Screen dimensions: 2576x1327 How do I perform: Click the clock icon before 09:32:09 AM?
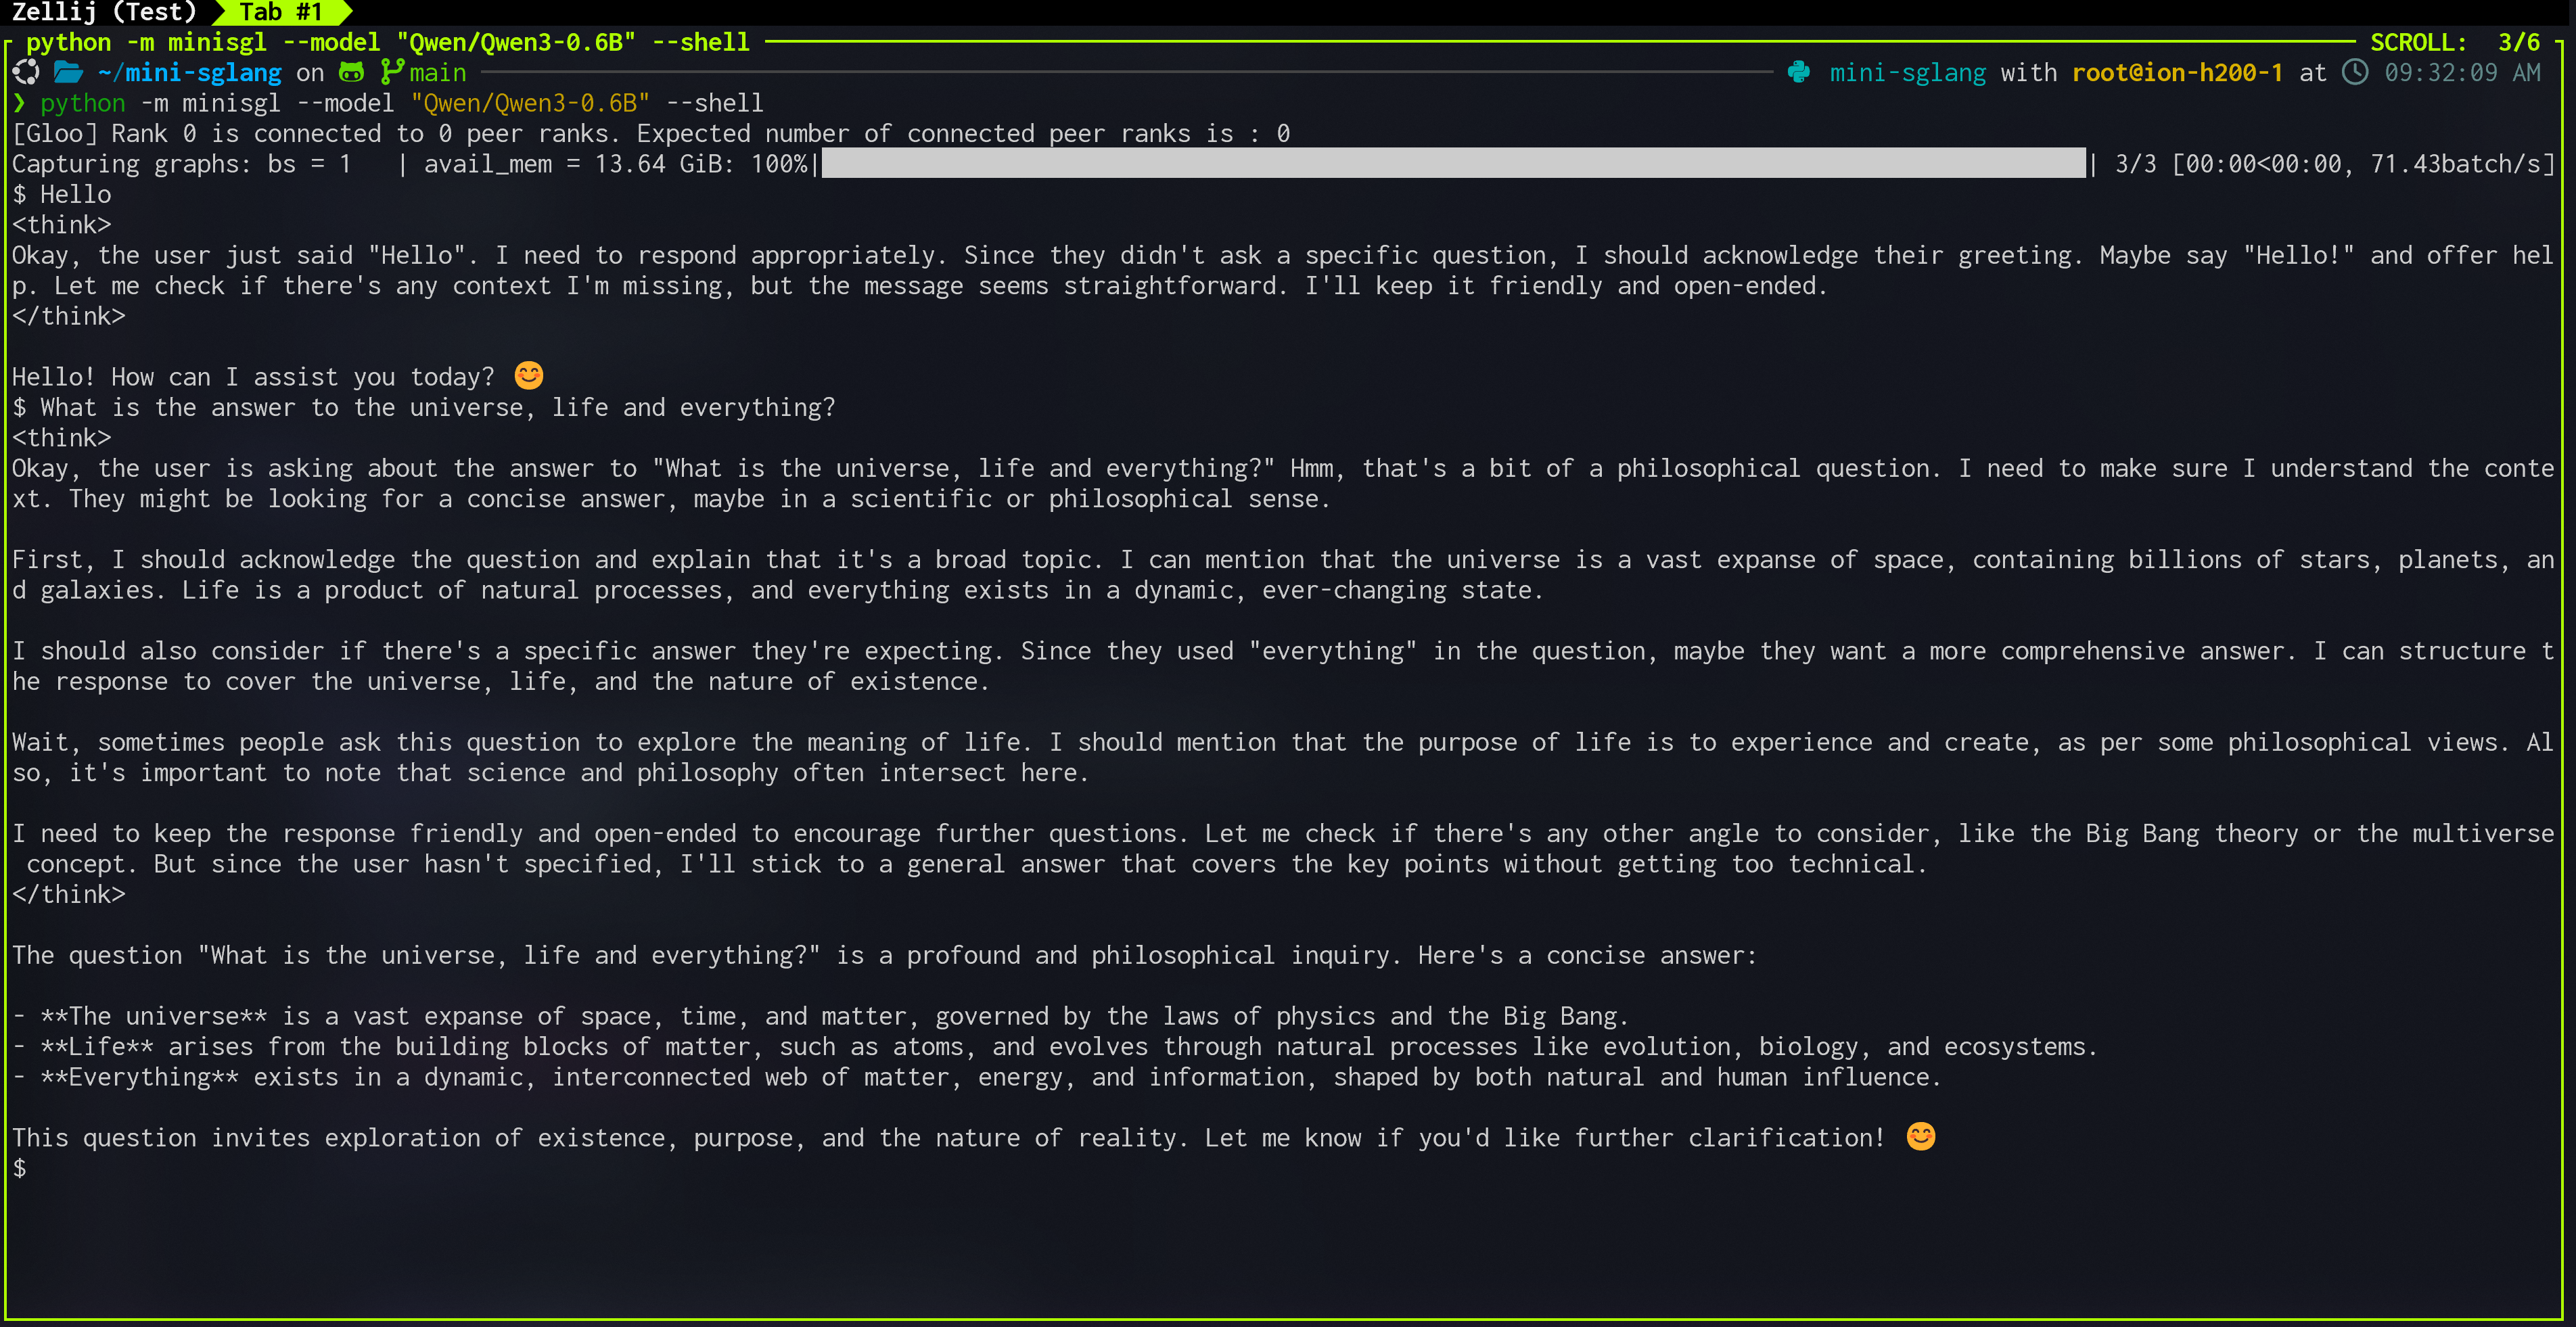2356,72
